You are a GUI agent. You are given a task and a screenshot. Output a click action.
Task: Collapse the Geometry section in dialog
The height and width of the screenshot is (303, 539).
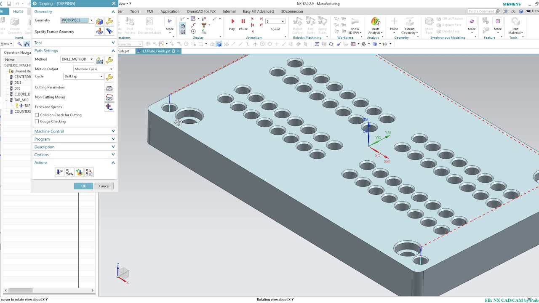click(74, 11)
